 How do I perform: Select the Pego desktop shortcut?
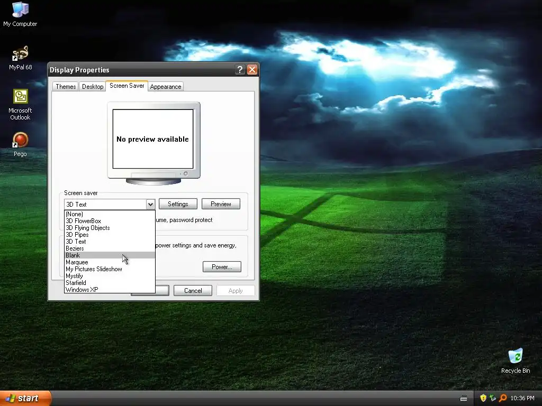coord(20,144)
